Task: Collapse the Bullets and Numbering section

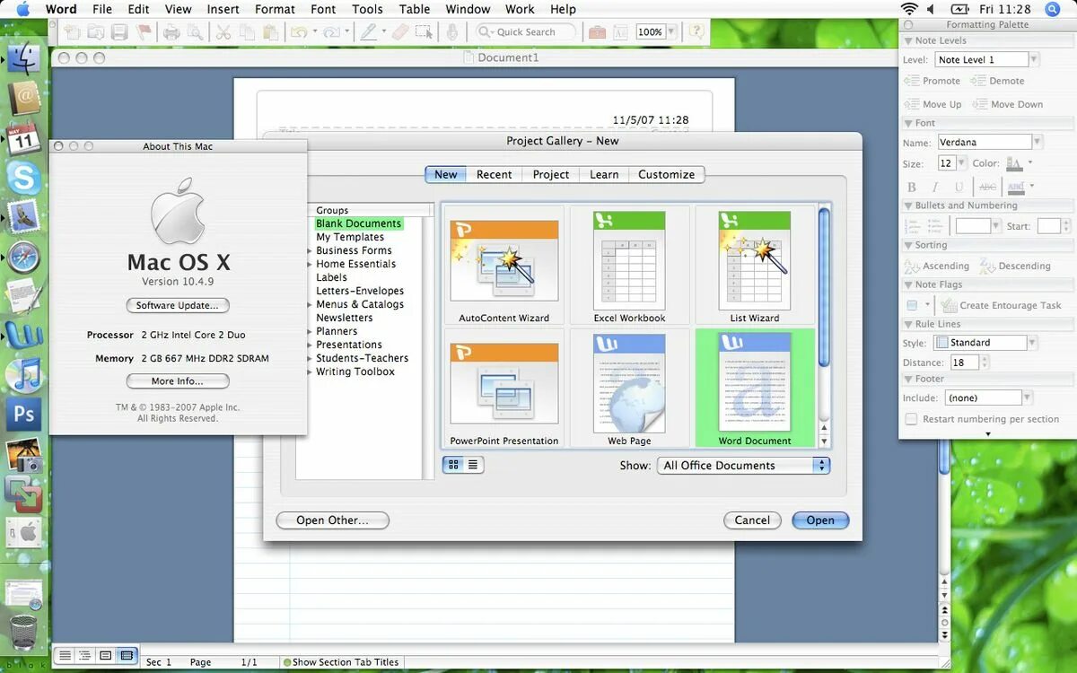Action: [x=906, y=205]
